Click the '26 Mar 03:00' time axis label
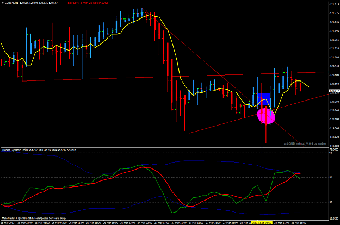Image resolution: width=340 pixels, height=225 pixels. 42,223
